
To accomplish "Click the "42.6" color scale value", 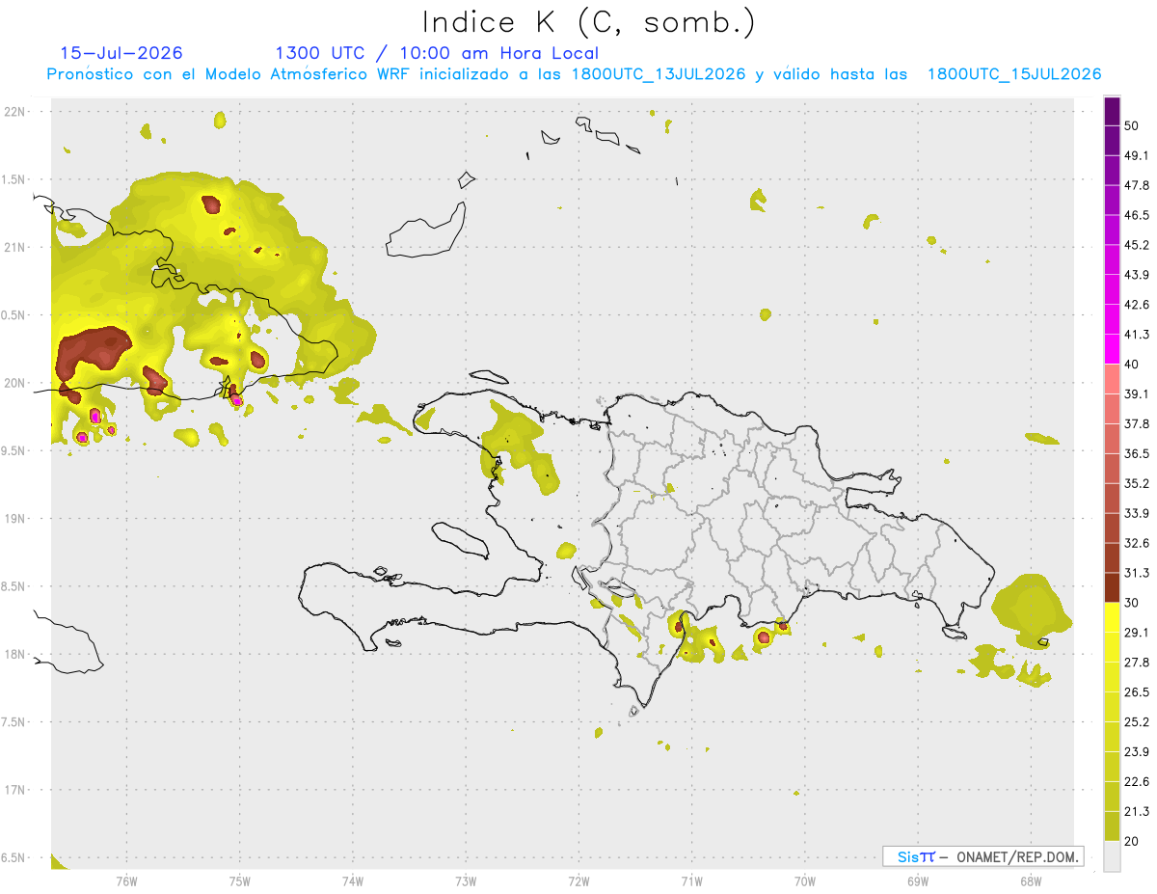I will [1137, 305].
